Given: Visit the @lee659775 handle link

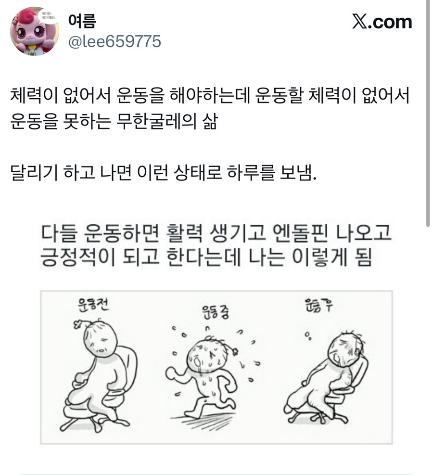Looking at the screenshot, I should [115, 41].
